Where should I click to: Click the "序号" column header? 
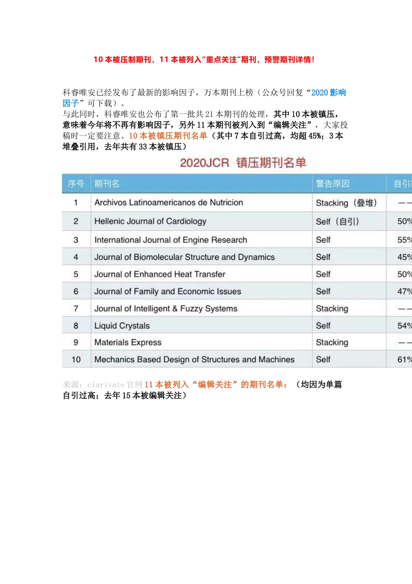(x=76, y=184)
